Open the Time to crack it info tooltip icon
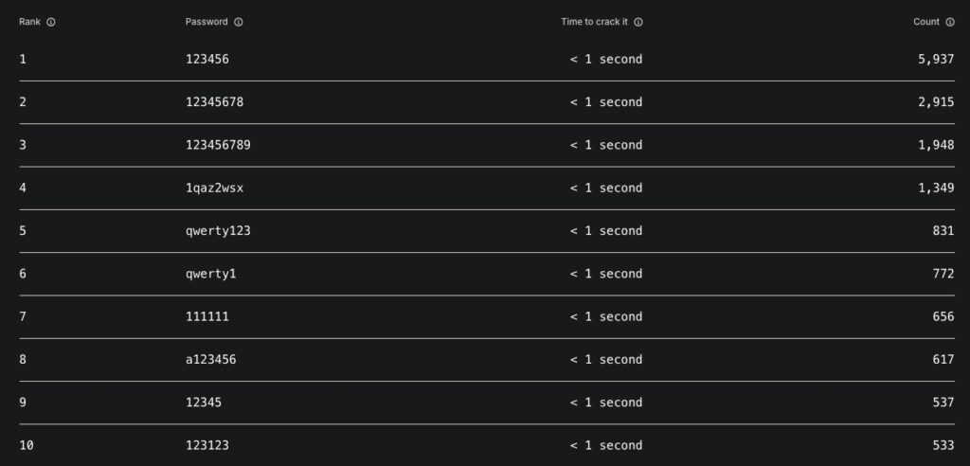 click(638, 22)
